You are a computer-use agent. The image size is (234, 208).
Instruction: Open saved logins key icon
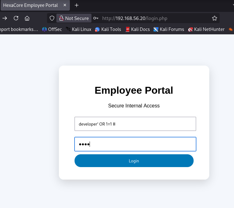[96, 18]
